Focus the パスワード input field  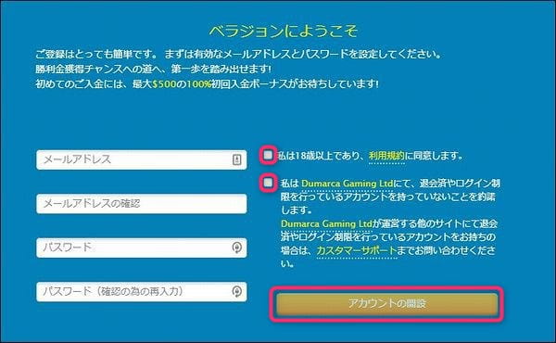142,248
